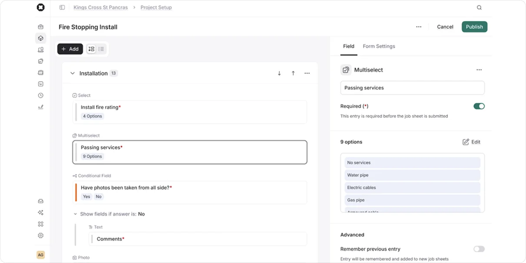
Task: Click the Fire Stopping Install title
Action: coord(88,27)
